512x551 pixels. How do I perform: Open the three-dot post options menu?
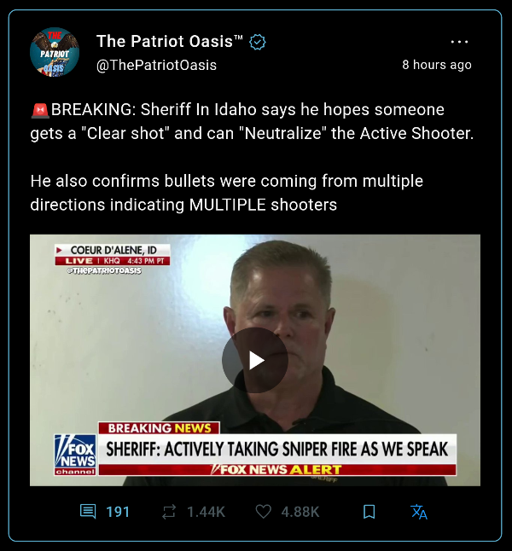[x=459, y=42]
